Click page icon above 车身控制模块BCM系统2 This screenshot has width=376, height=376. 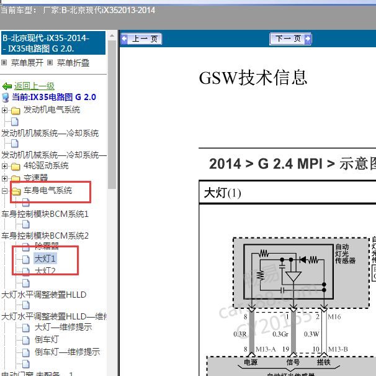(x=25, y=224)
